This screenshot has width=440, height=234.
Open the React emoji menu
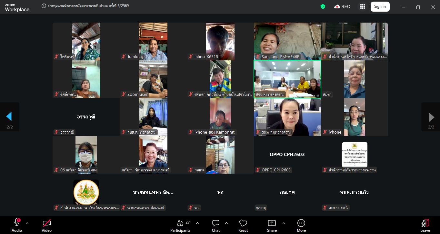point(243,226)
